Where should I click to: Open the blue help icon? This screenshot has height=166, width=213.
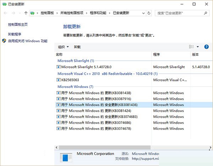point(206,47)
